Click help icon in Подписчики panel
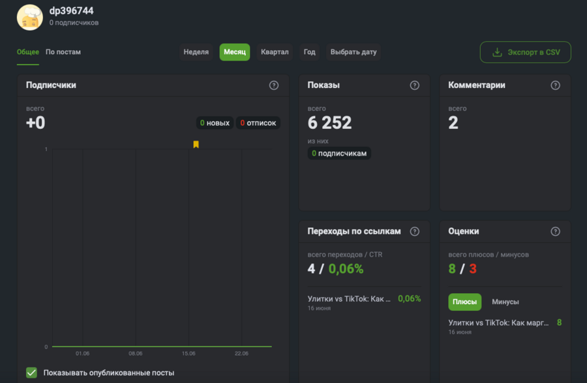587x383 pixels. (274, 85)
